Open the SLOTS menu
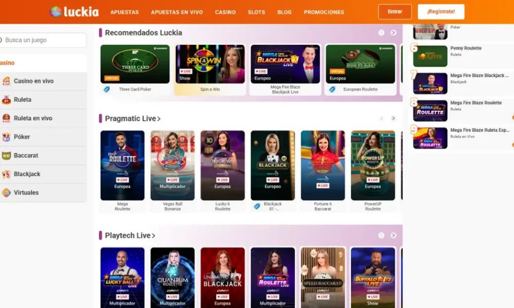 [256, 12]
